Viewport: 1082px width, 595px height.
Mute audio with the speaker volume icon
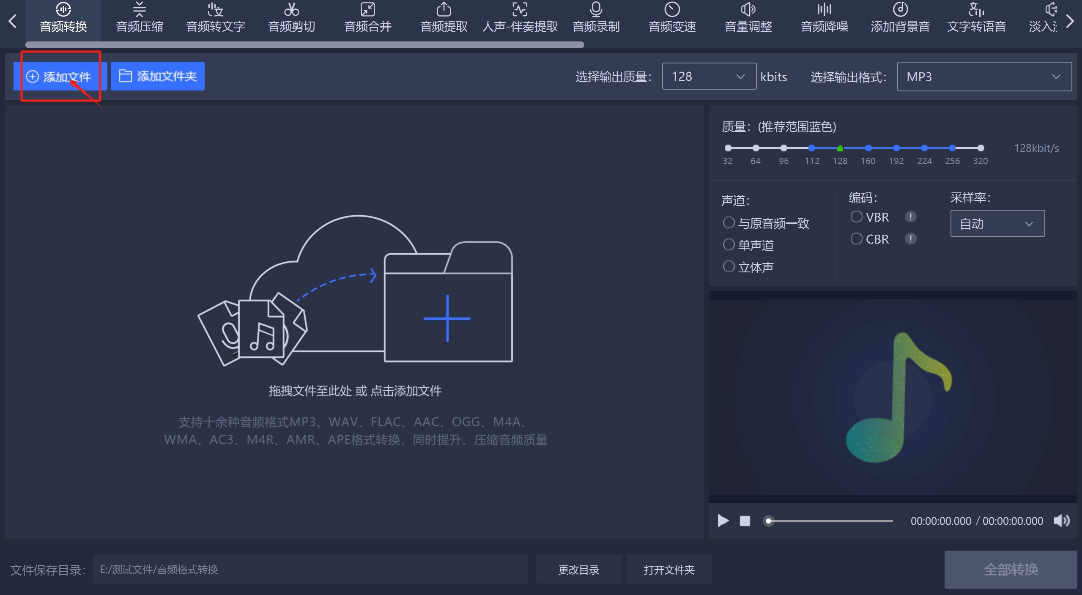(1061, 521)
